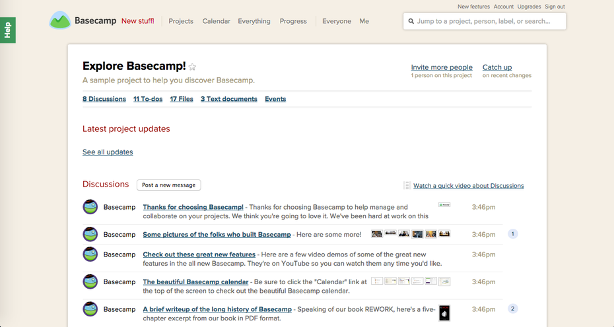The width and height of the screenshot is (614, 327).
Task: Open Some pictures of the folks discussion
Action: coord(217,234)
